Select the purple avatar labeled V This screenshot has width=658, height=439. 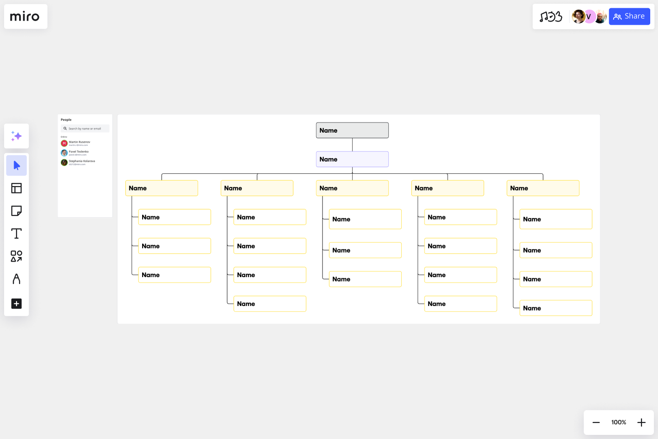[589, 16]
